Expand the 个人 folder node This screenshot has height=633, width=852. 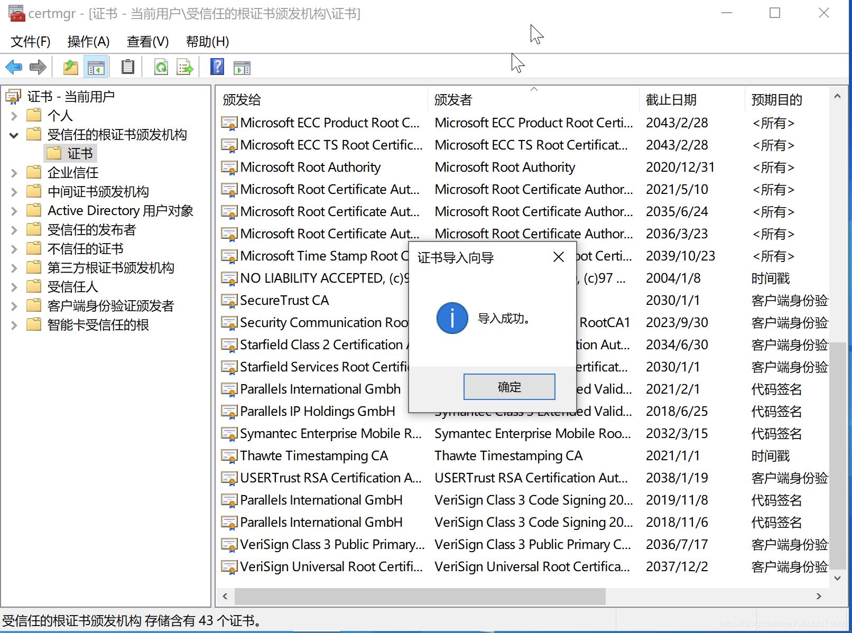pyautogui.click(x=14, y=116)
